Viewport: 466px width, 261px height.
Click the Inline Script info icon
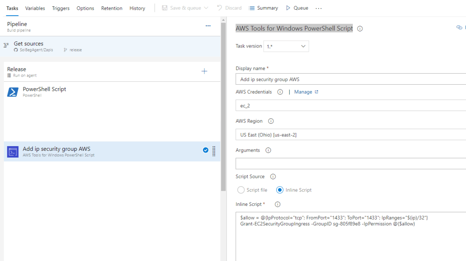[x=277, y=204]
